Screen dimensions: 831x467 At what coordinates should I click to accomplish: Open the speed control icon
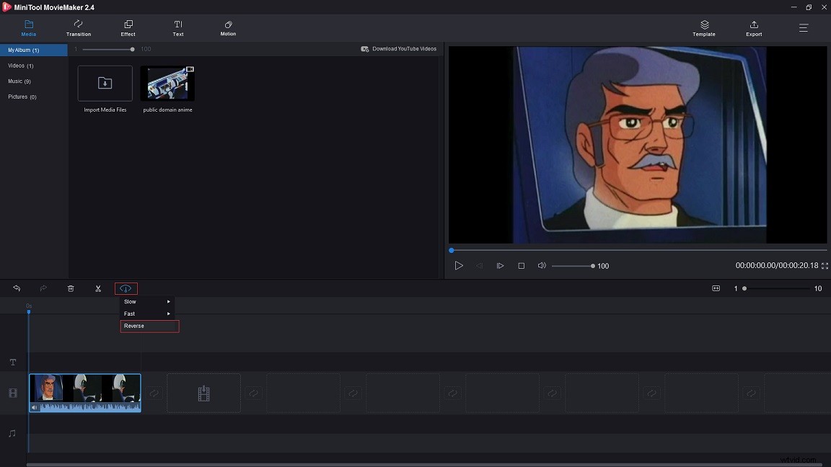pos(126,288)
